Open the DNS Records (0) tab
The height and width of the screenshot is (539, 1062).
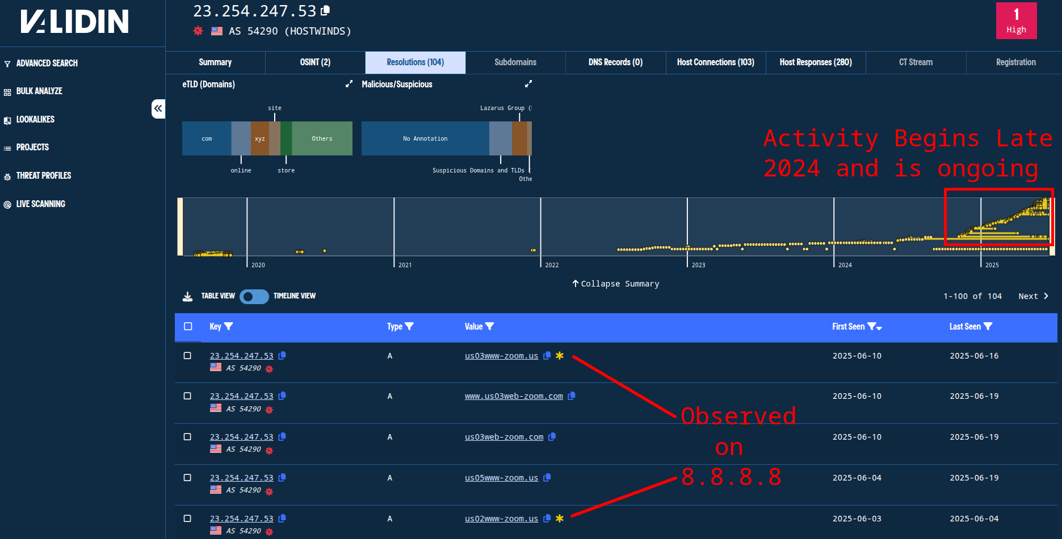615,62
